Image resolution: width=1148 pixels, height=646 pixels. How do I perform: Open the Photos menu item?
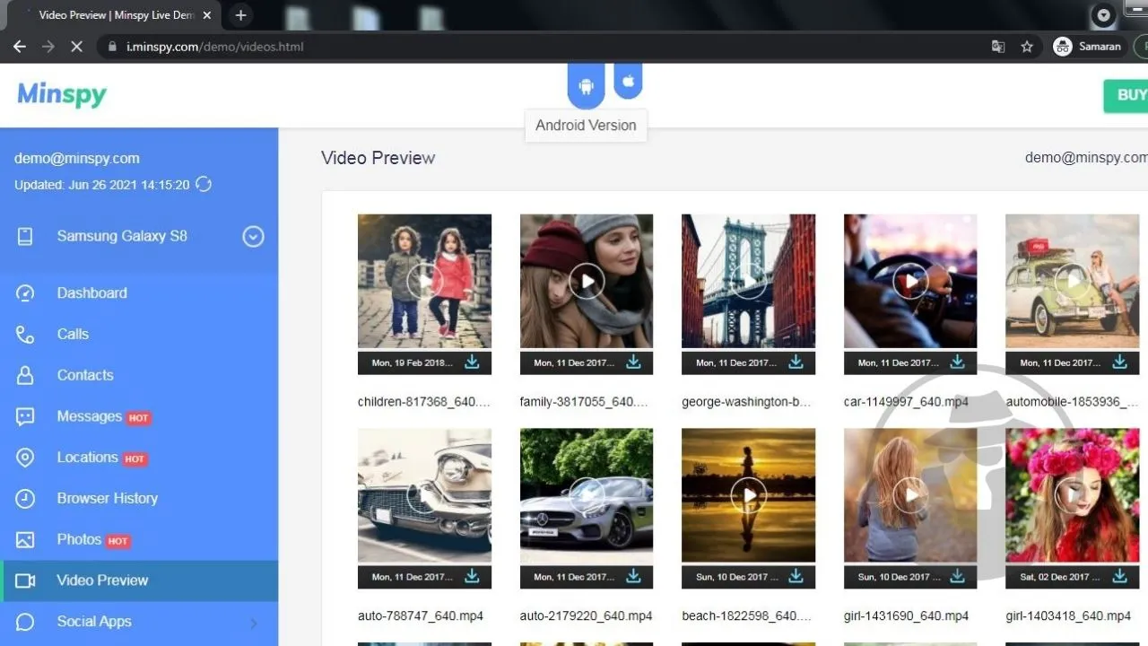(139, 539)
